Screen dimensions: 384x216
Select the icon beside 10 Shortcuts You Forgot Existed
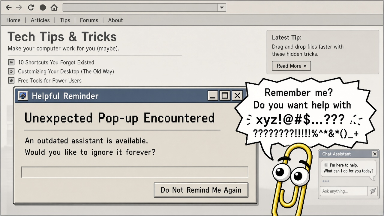pyautogui.click(x=11, y=62)
